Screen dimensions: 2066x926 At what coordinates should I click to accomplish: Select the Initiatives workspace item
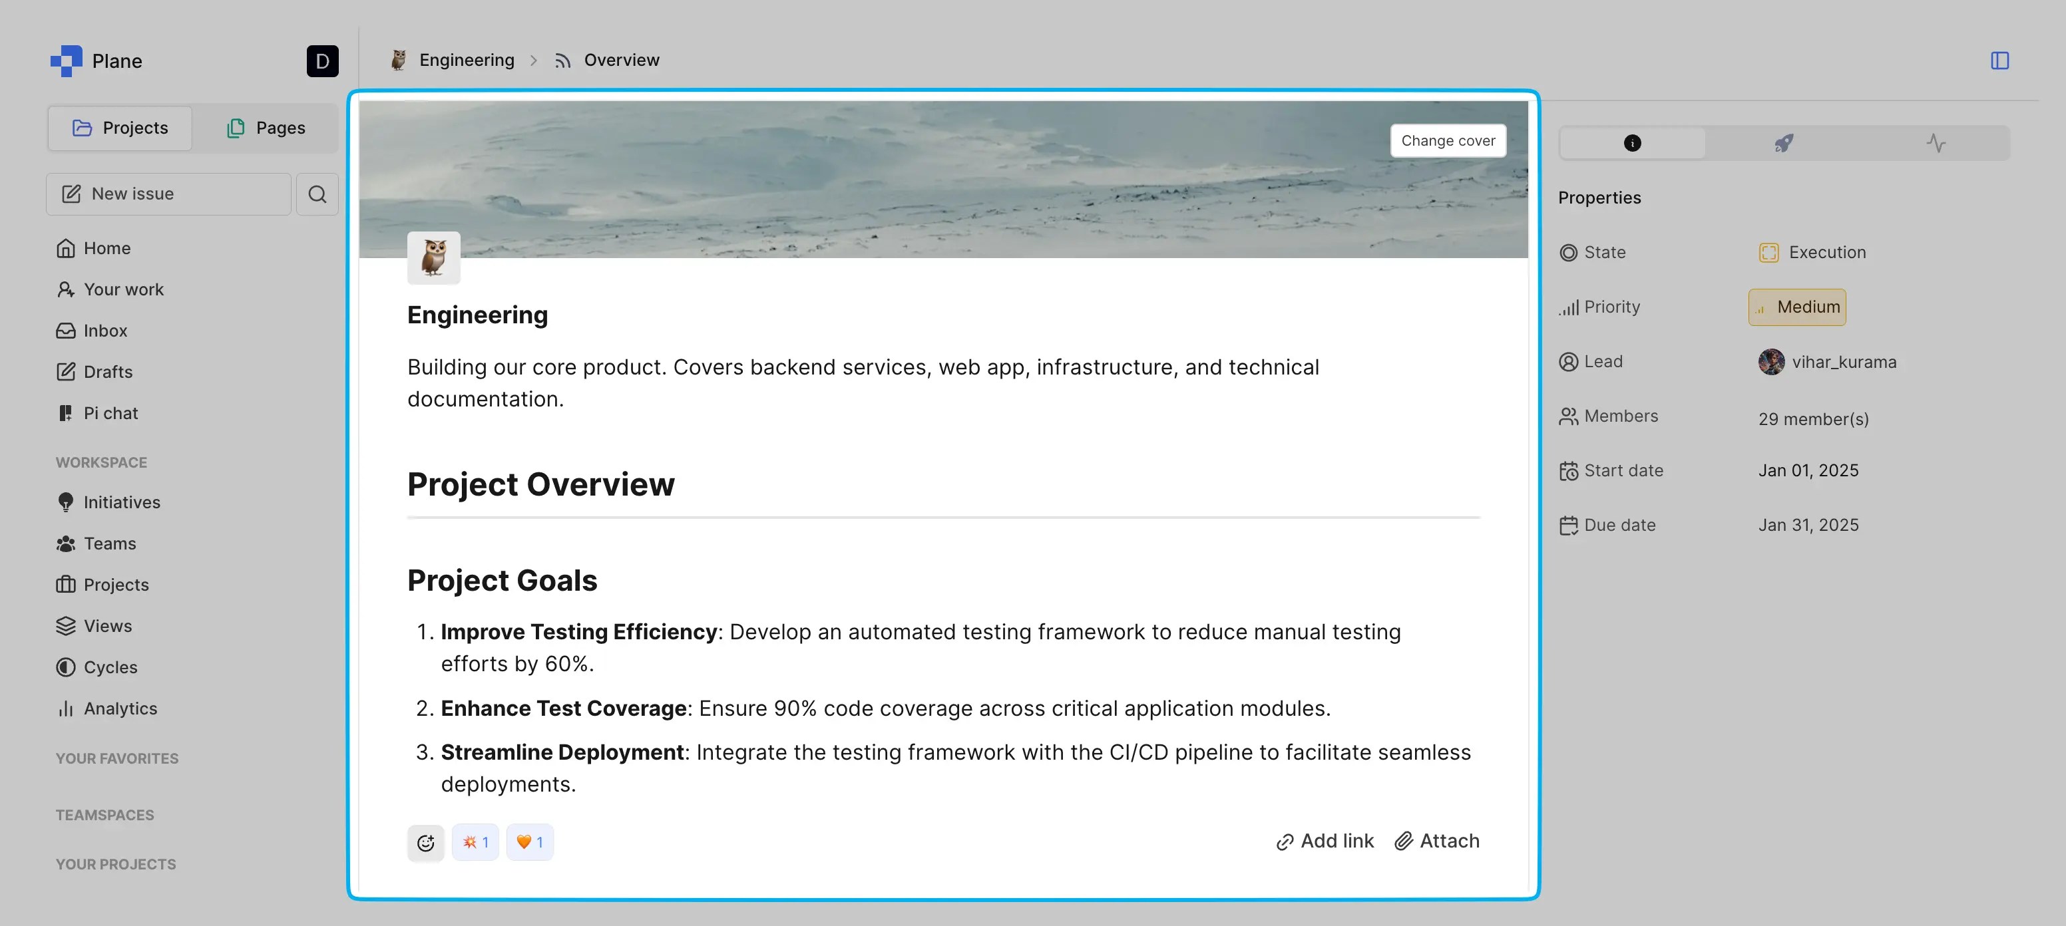coord(121,502)
